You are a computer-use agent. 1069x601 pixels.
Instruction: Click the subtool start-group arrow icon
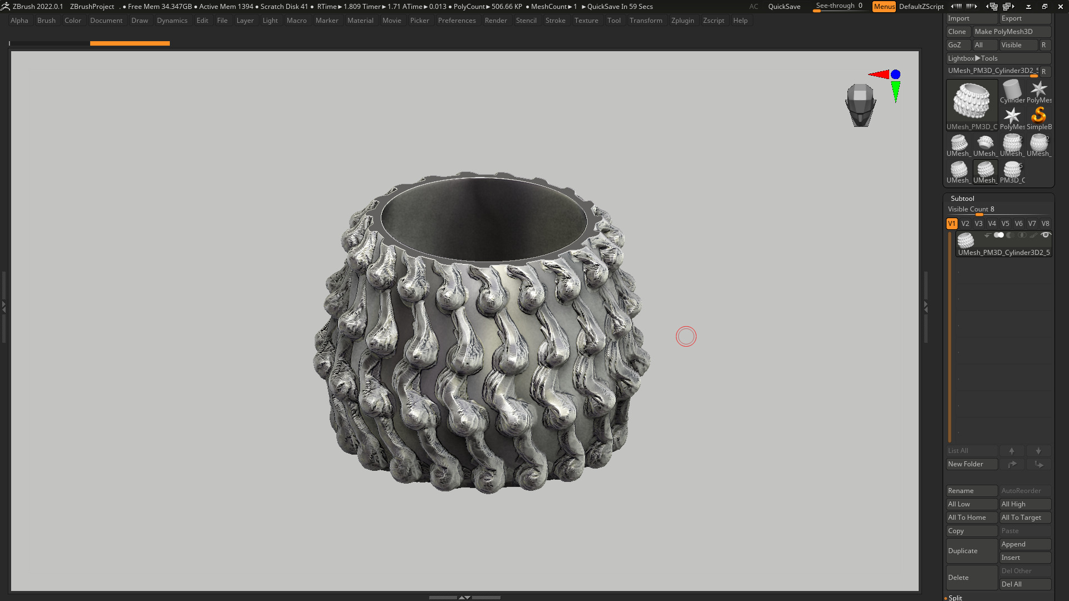pyautogui.click(x=987, y=235)
